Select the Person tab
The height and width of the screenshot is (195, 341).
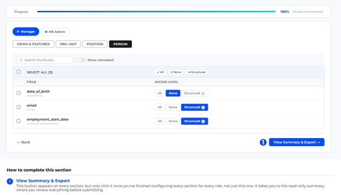[120, 44]
